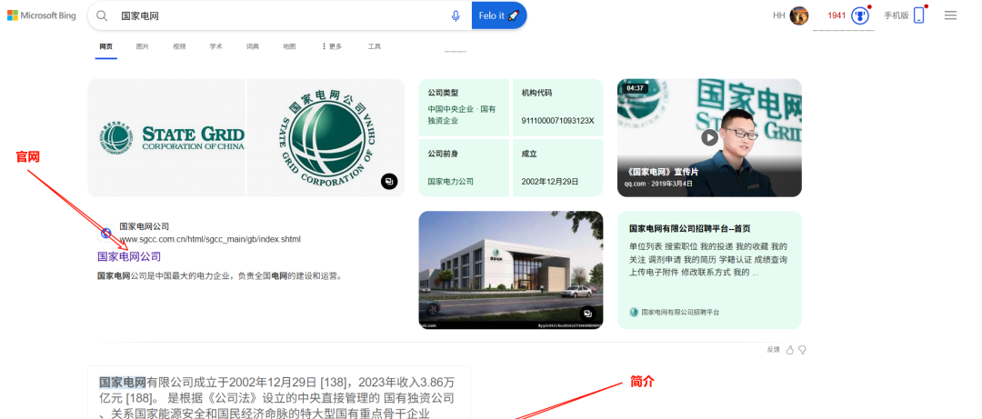Click image gallery icon on round logo
The image size is (982, 419).
[x=389, y=182]
